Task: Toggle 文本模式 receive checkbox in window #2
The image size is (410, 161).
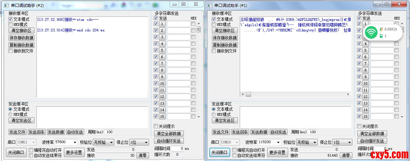Action: coord(10,19)
